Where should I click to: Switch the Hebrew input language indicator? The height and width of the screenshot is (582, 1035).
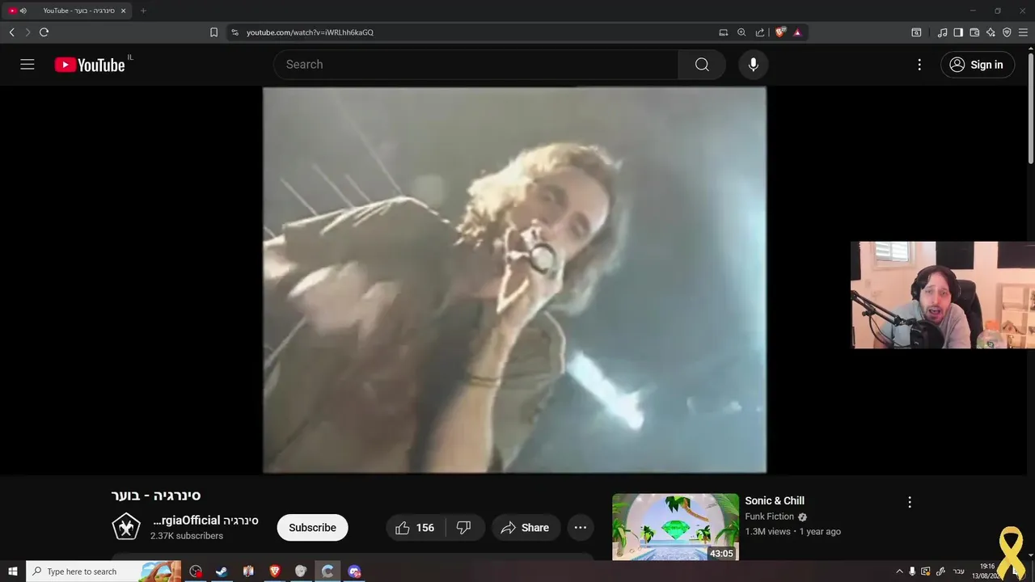pyautogui.click(x=959, y=571)
